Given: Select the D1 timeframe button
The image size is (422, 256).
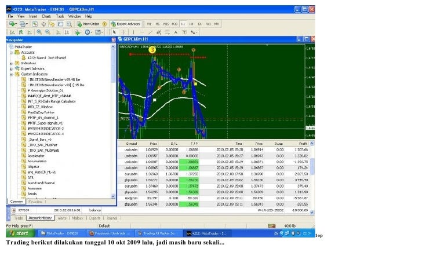Looking at the screenshot, I should point(199,24).
